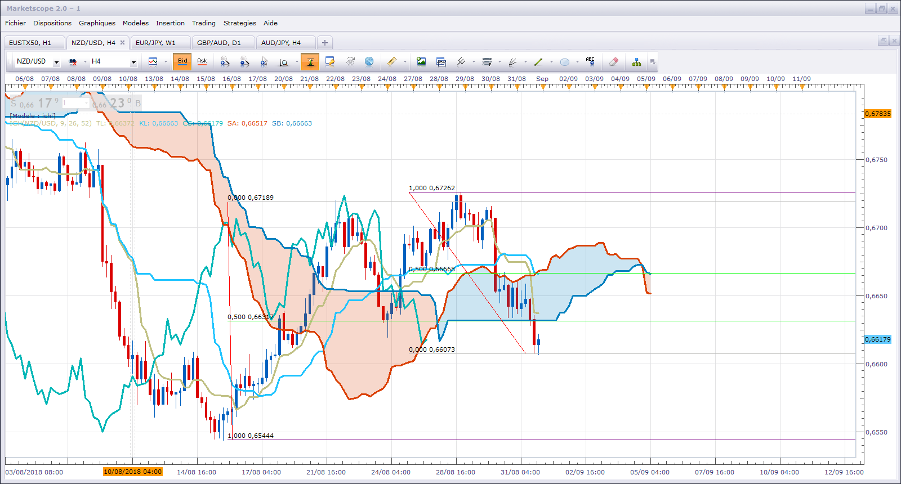901x484 pixels.
Task: Open the Trading menu
Action: coord(204,23)
